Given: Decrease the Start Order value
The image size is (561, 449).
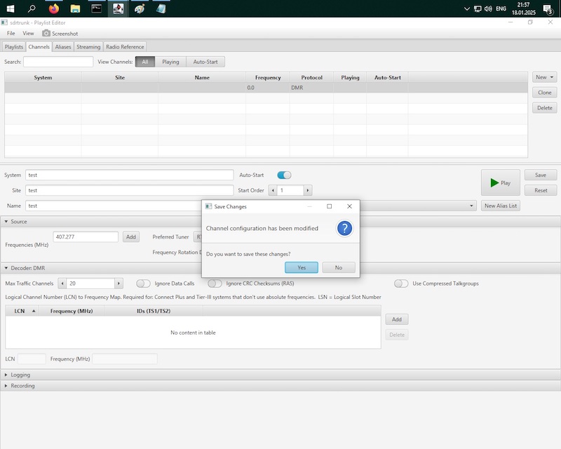Looking at the screenshot, I should (x=273, y=191).
